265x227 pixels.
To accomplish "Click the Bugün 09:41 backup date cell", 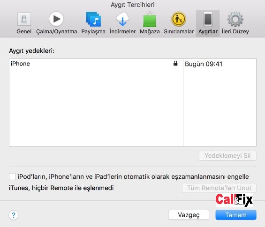I will pyautogui.click(x=204, y=64).
